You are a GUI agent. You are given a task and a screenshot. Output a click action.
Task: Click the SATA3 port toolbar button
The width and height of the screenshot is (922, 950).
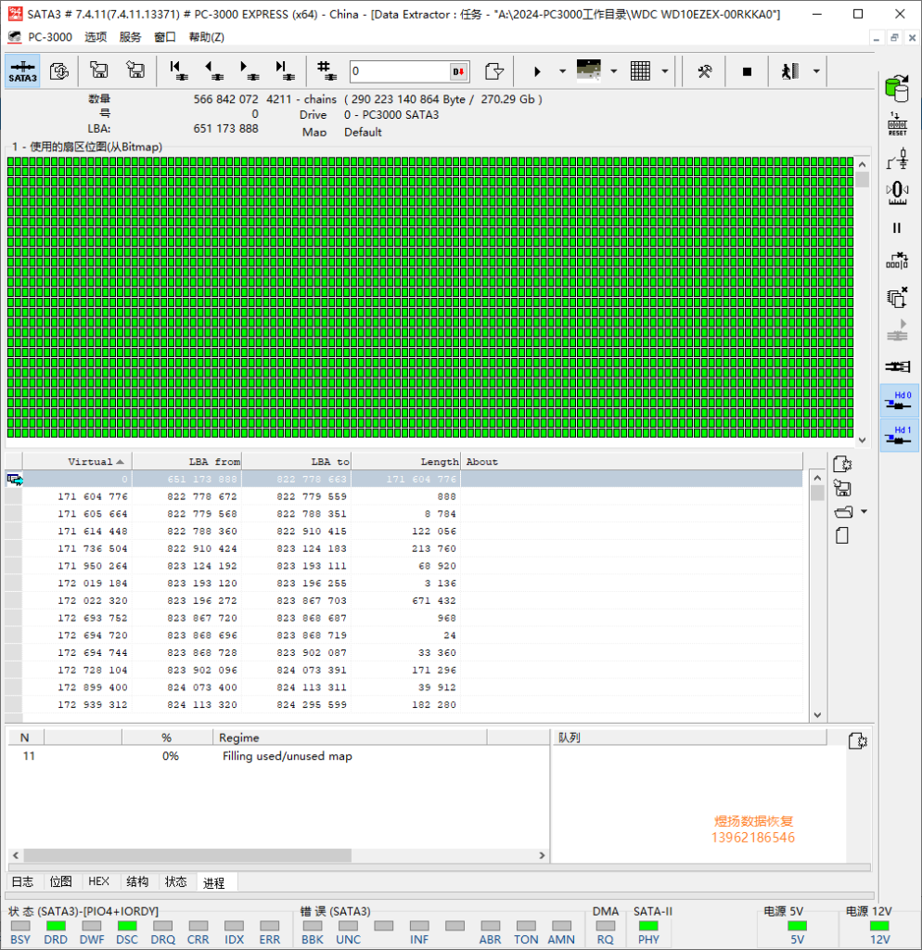(x=23, y=71)
